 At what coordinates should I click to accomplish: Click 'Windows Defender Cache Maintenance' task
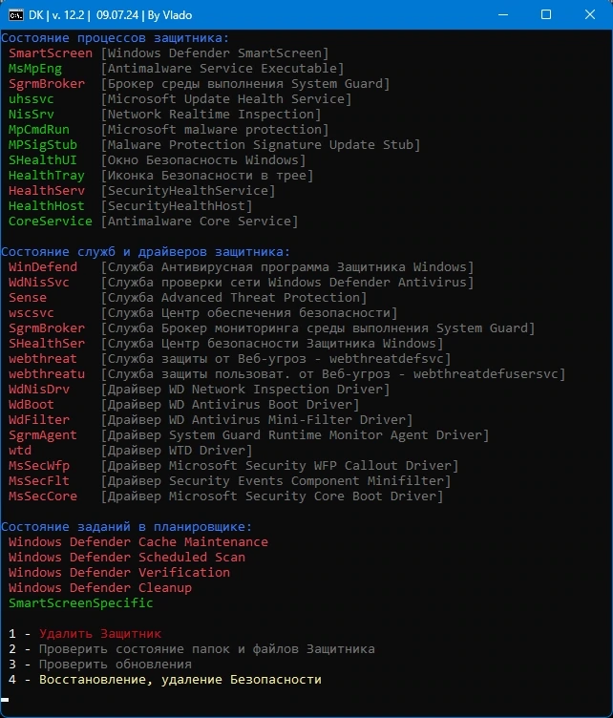(138, 541)
